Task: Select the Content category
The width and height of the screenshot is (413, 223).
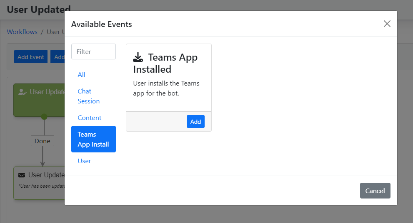Action: coord(89,118)
